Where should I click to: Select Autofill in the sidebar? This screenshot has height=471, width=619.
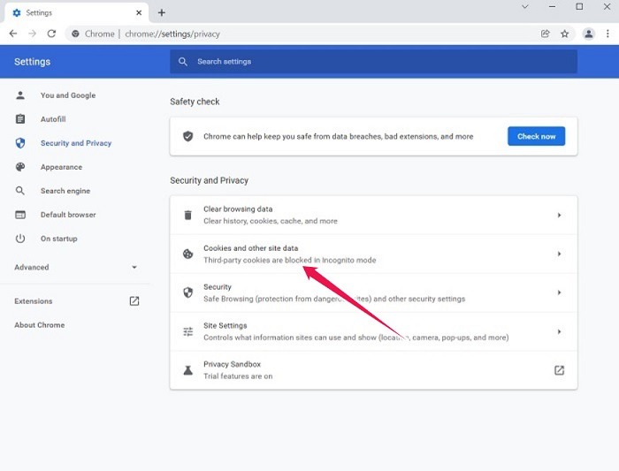click(53, 119)
